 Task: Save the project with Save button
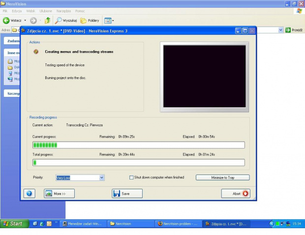point(127,193)
